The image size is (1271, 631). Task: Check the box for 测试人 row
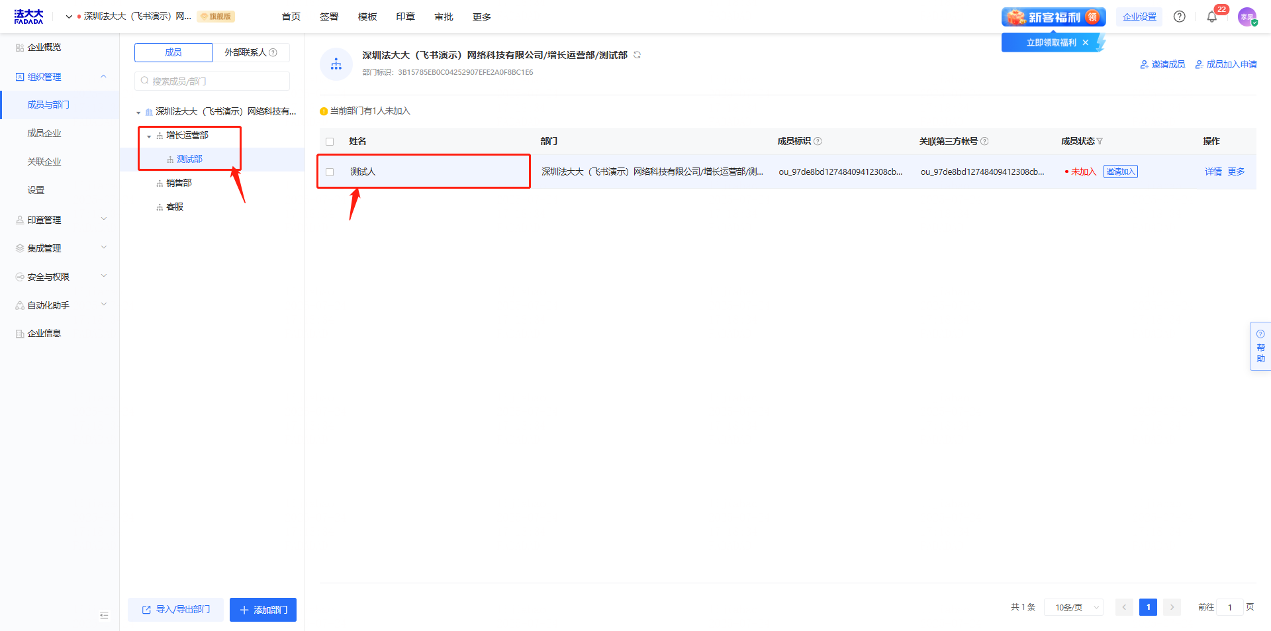tap(330, 172)
